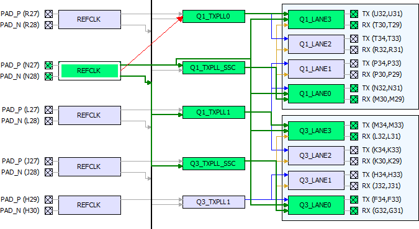Select the PAD_N (H30) pin icon
The height and width of the screenshot is (229, 419).
coord(48,210)
